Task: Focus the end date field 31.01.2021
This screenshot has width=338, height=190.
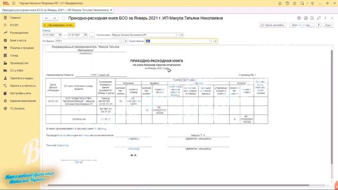Action: pyautogui.click(x=76, y=35)
